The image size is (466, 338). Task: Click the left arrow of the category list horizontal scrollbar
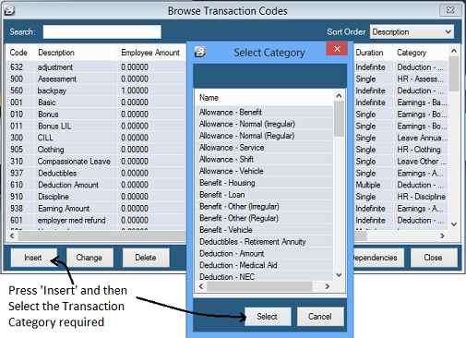pyautogui.click(x=201, y=286)
